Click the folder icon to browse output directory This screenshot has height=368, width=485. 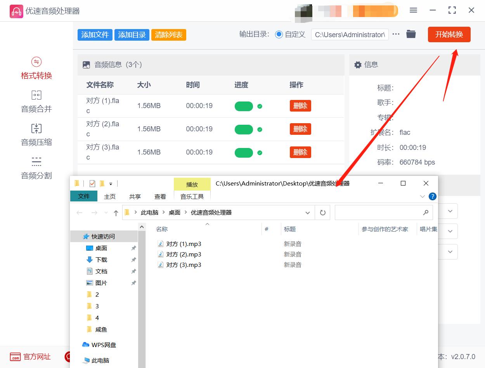(411, 34)
